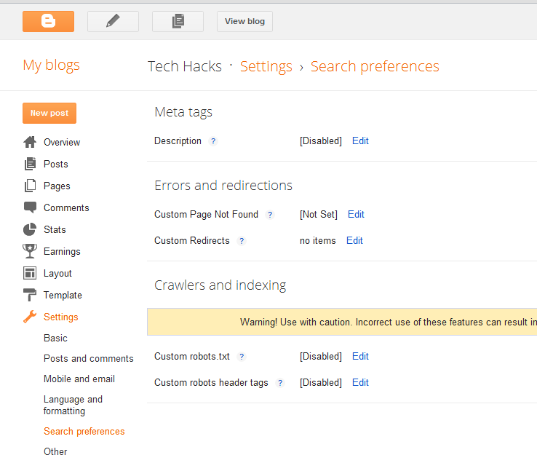Edit Custom Page Not Found setting
The height and width of the screenshot is (471, 537).
[x=356, y=215]
